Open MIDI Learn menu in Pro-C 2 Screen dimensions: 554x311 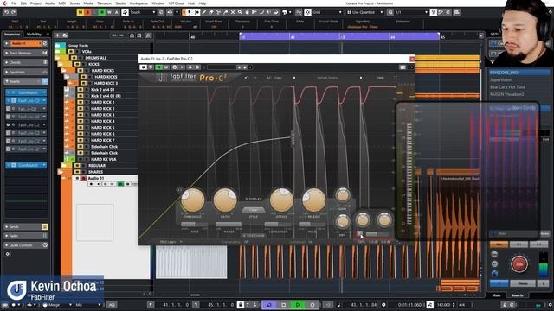click(171, 242)
